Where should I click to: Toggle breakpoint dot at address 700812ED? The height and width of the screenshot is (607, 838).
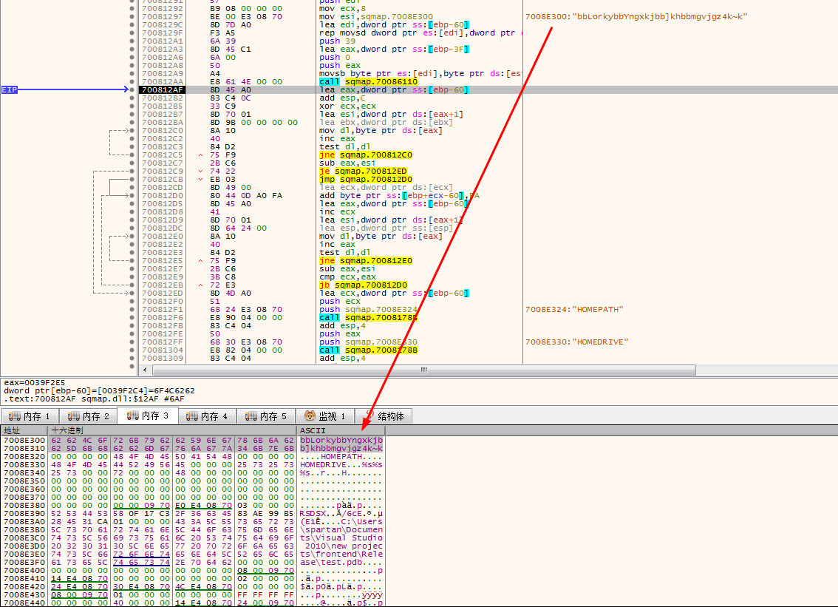click(132, 293)
